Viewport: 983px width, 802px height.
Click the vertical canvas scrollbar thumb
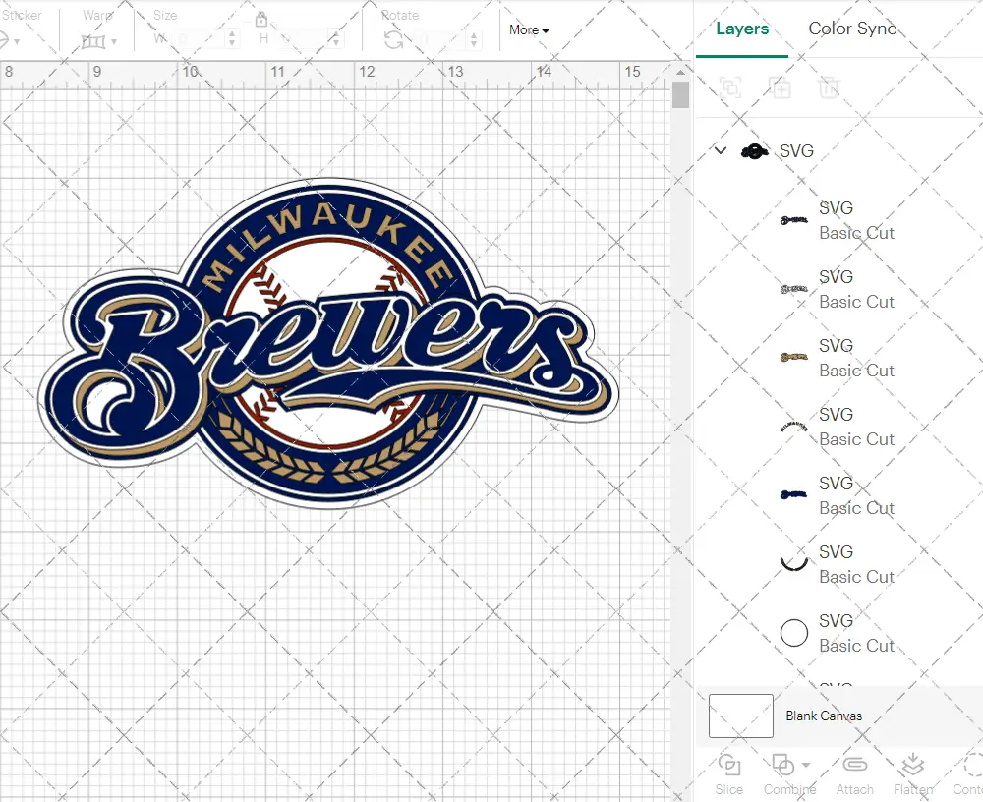coord(681,95)
